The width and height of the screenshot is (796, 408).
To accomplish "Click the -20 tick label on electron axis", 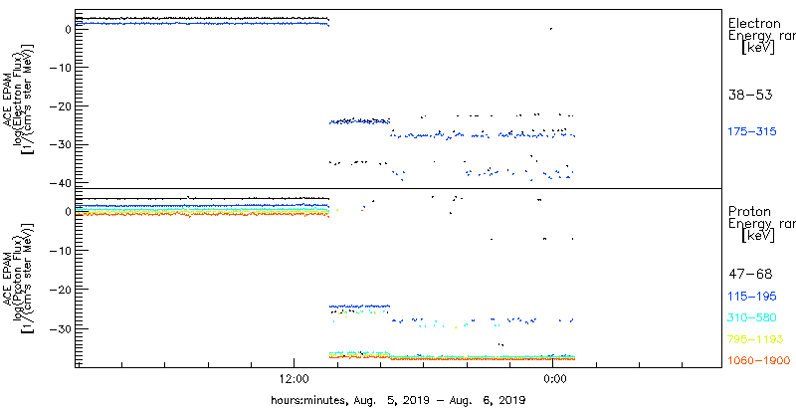I will click(61, 106).
